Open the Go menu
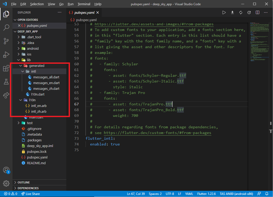The width and height of the screenshot is (273, 197). pos(61,4)
